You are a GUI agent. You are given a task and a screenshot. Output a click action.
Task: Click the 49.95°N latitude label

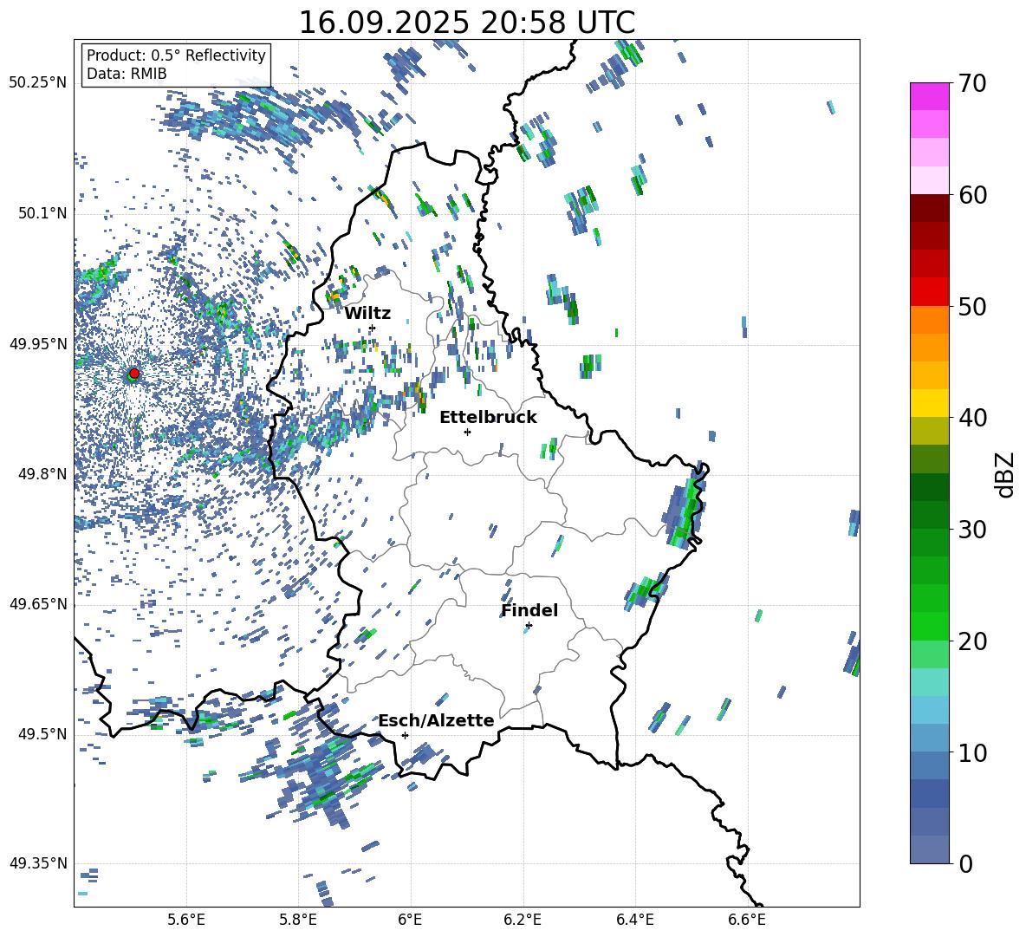[x=38, y=343]
